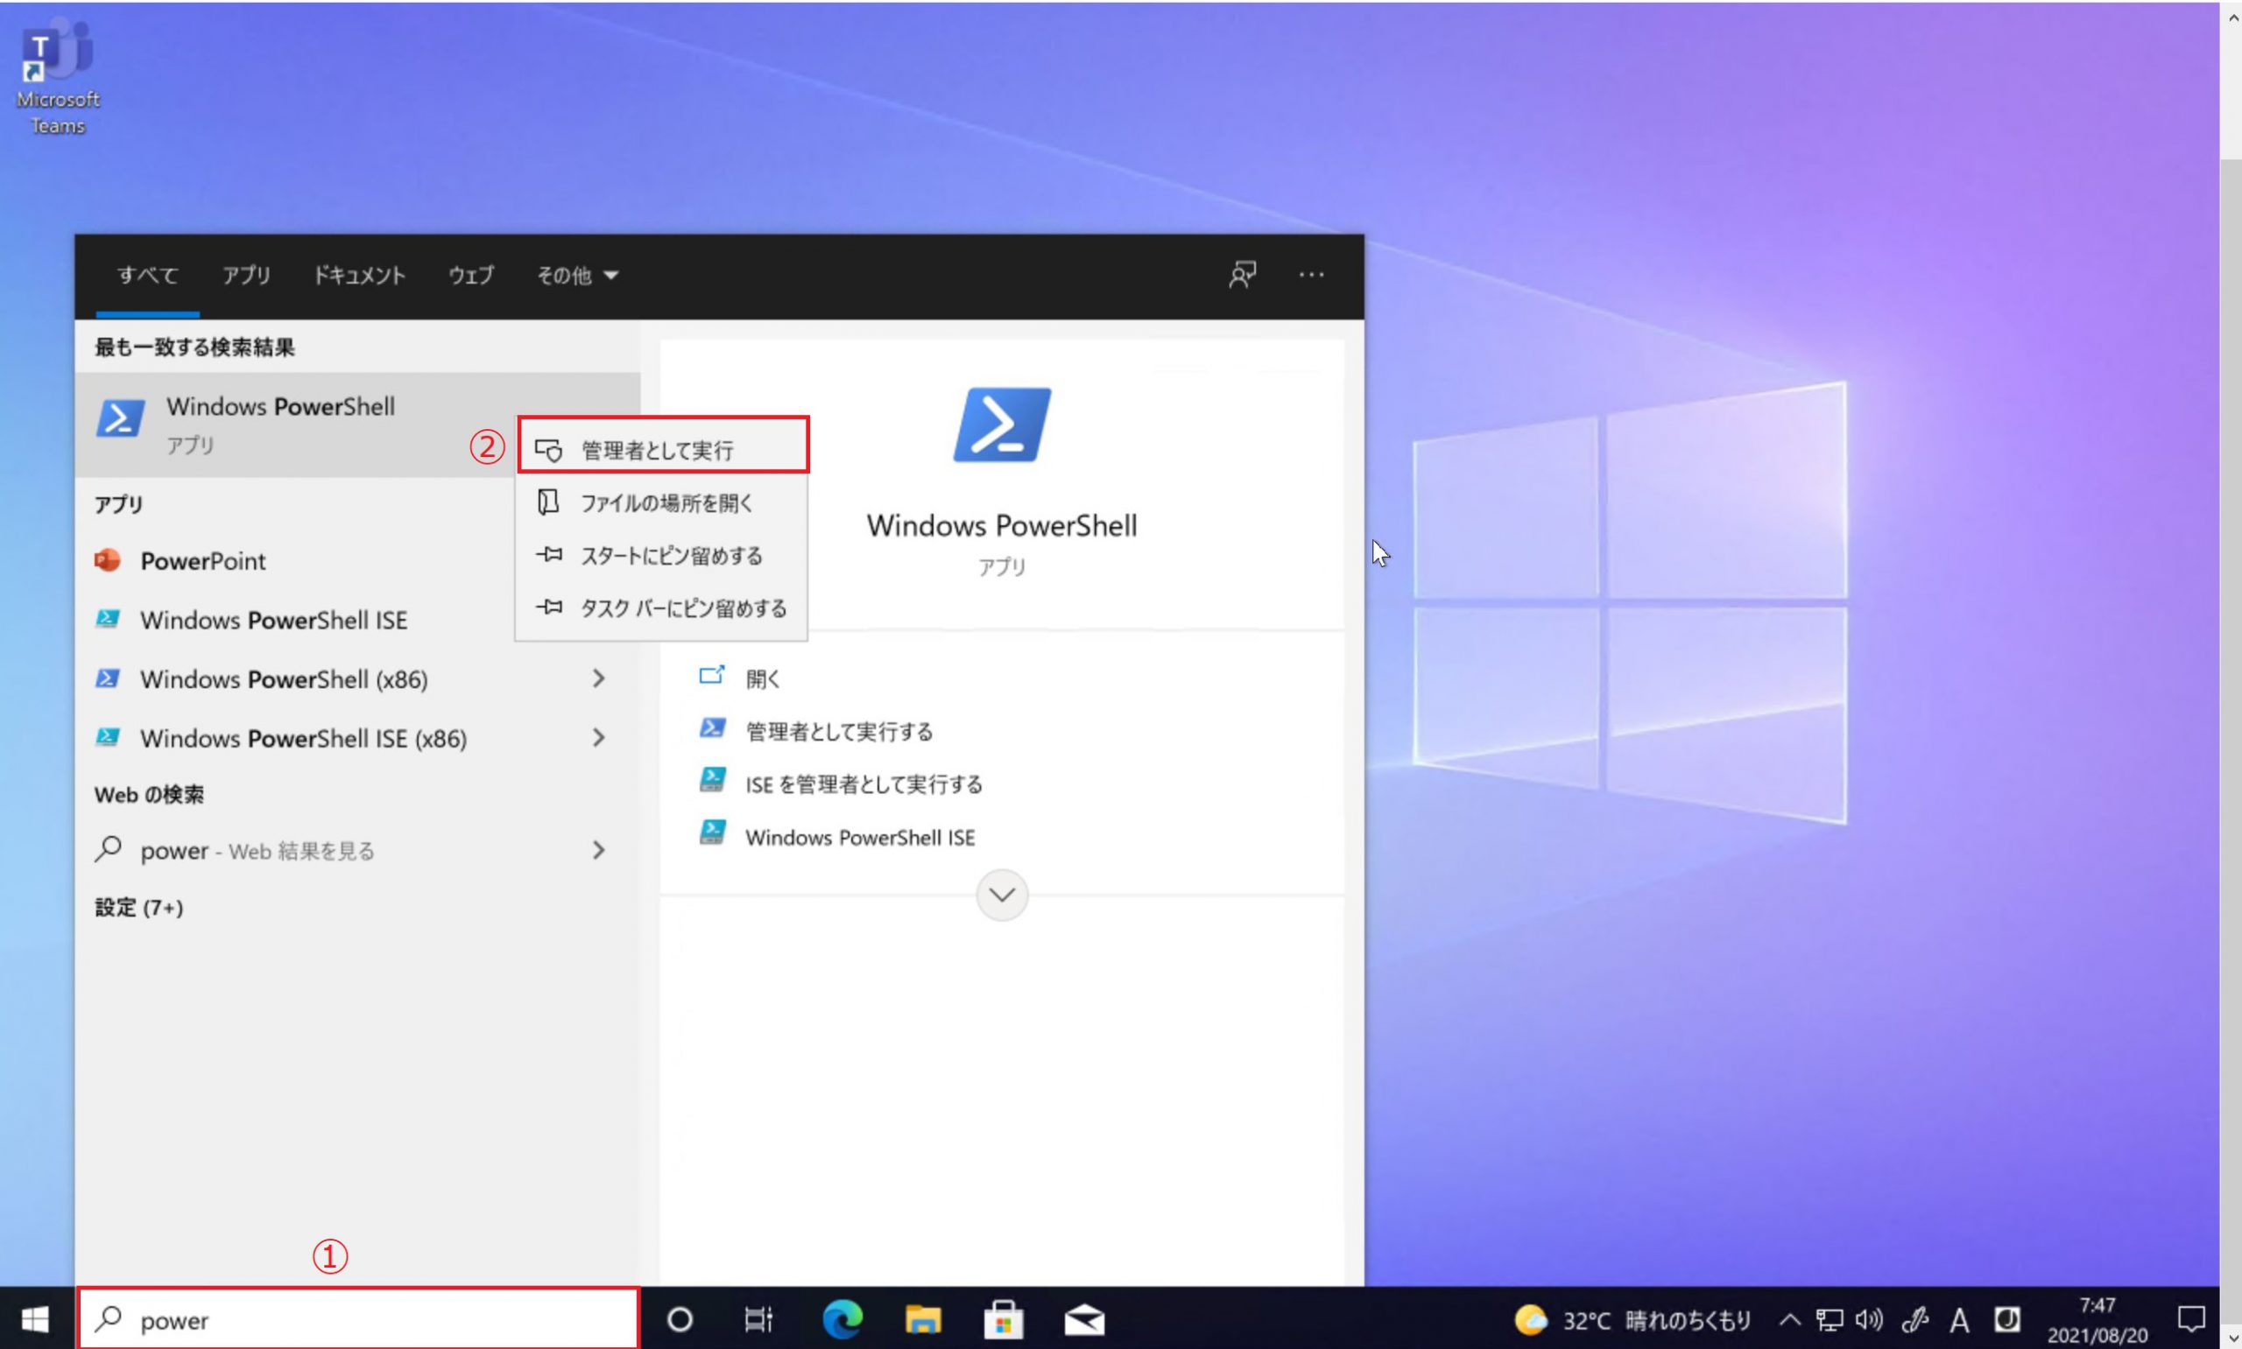Open Microsoft Edge from taskbar
This screenshot has width=2242, height=1349.
click(842, 1319)
